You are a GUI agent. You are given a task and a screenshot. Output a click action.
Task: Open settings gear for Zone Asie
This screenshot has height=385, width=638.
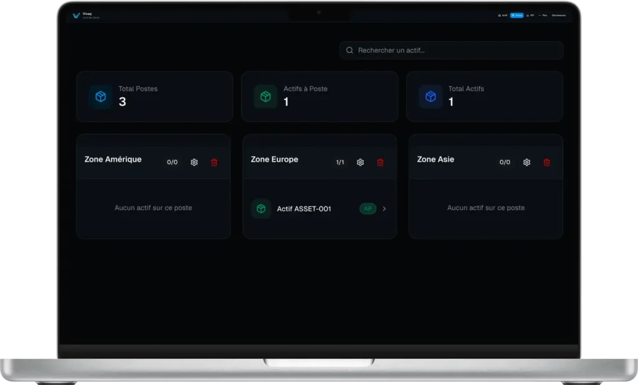(526, 162)
